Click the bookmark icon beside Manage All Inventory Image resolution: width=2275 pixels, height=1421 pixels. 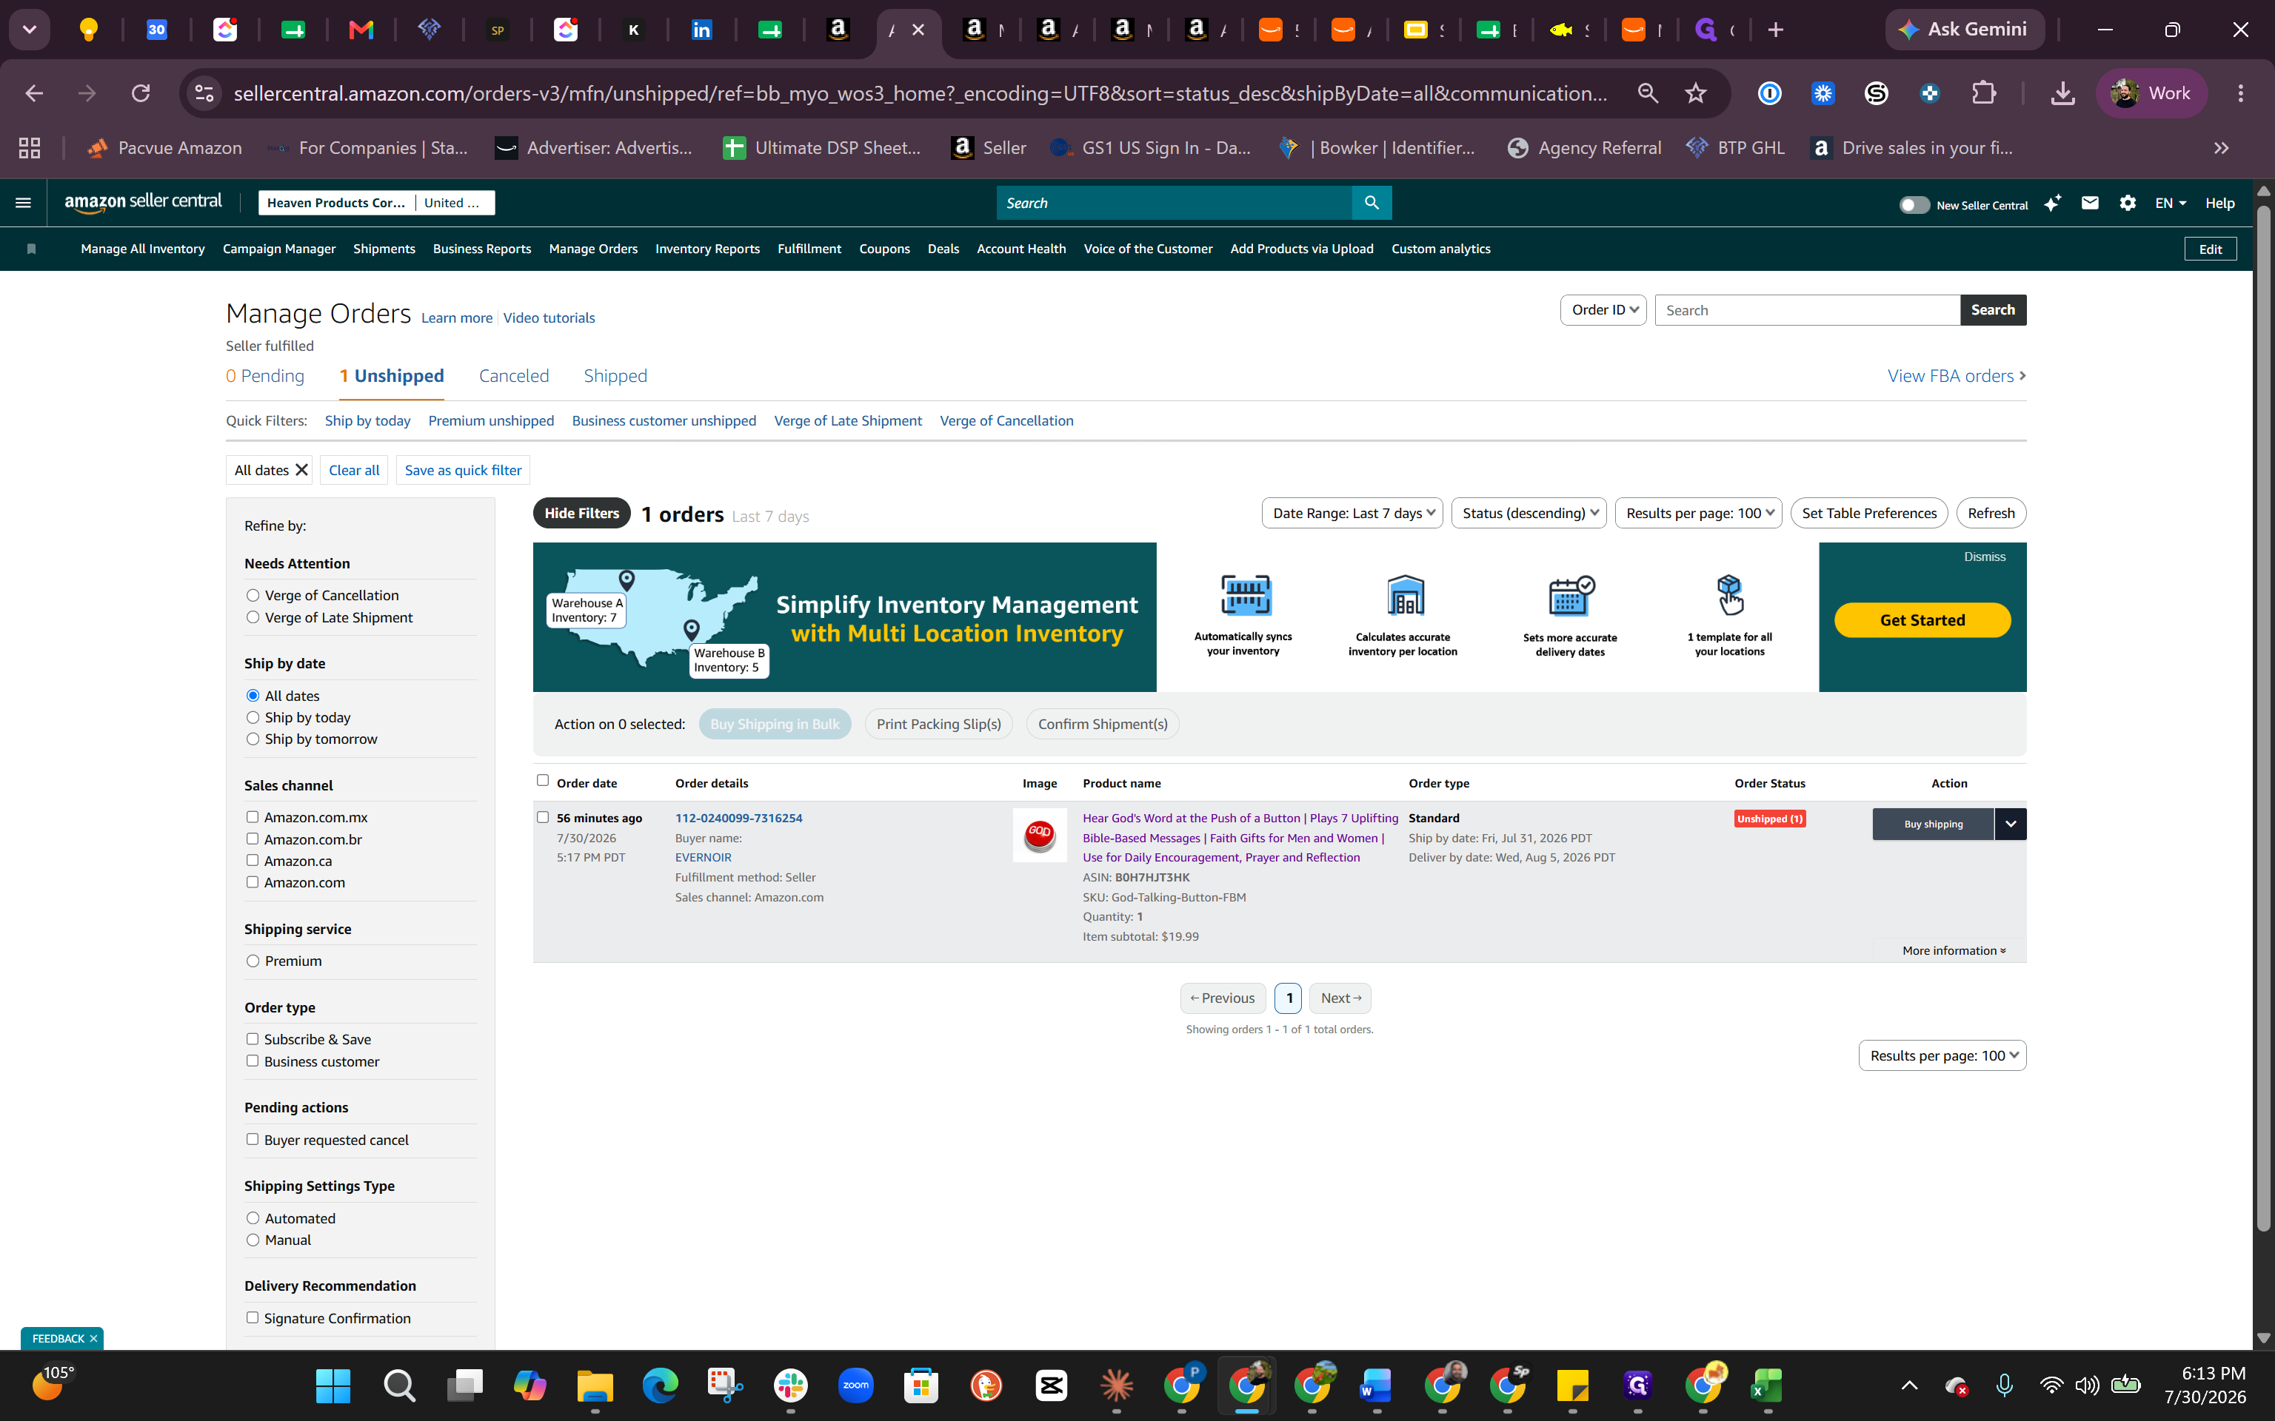[32, 249]
